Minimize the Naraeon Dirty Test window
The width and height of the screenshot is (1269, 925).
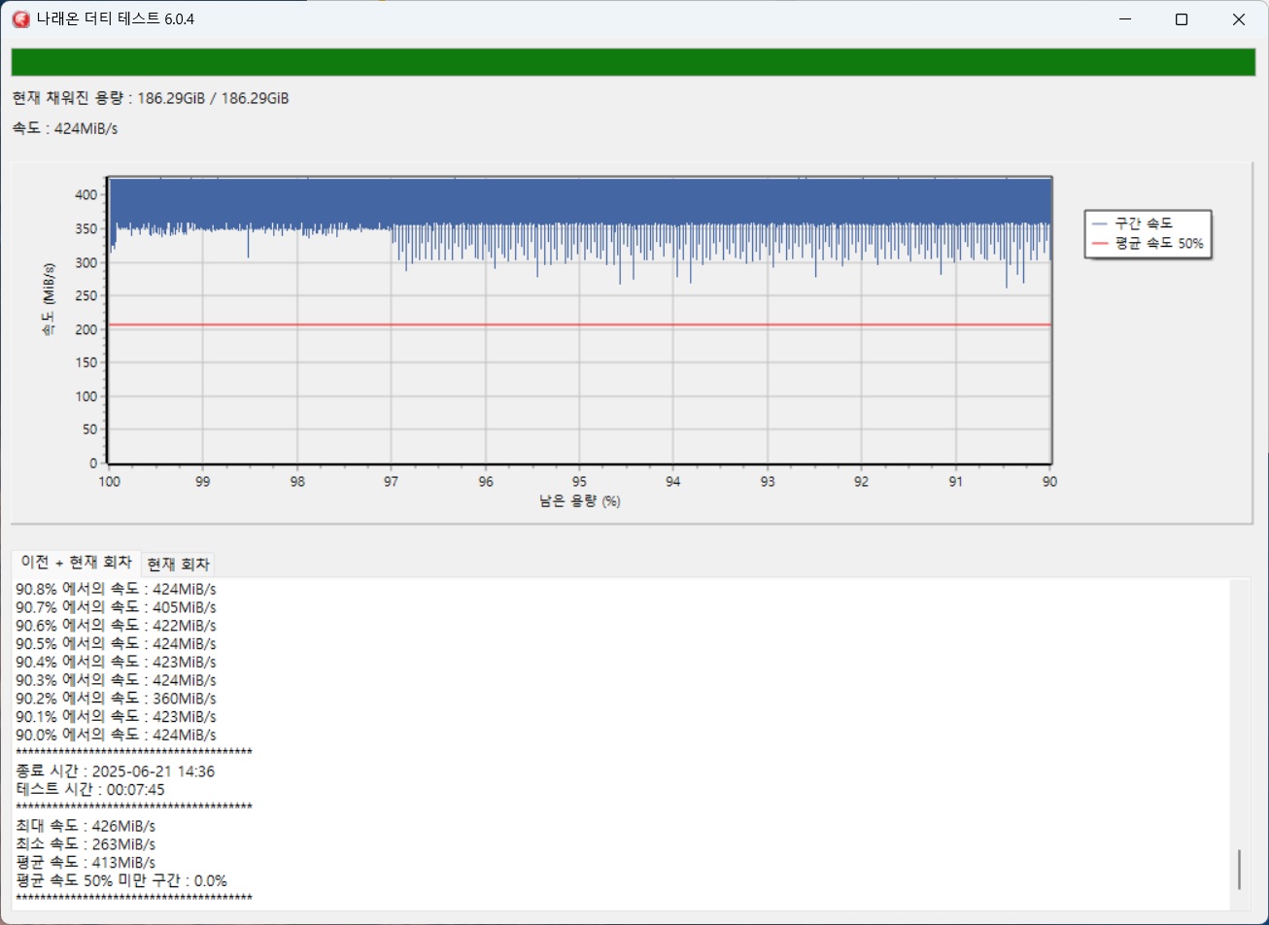tap(1124, 19)
